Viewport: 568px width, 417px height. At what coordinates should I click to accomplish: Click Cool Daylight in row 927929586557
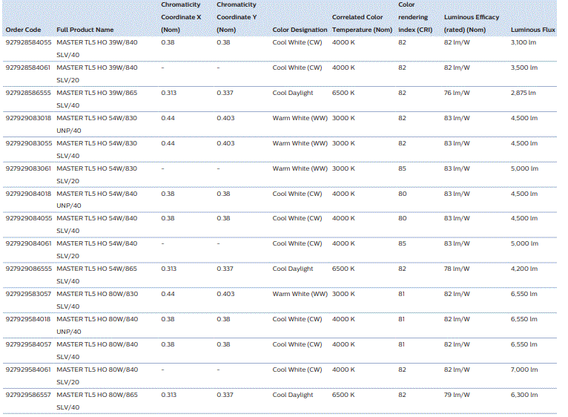[293, 395]
